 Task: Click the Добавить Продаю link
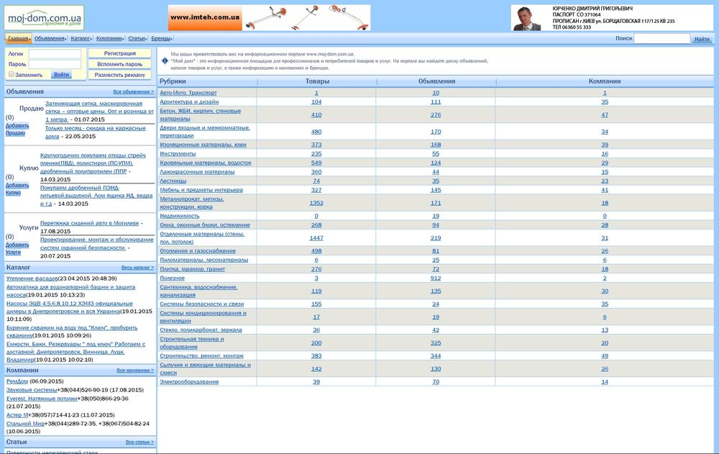[17, 130]
